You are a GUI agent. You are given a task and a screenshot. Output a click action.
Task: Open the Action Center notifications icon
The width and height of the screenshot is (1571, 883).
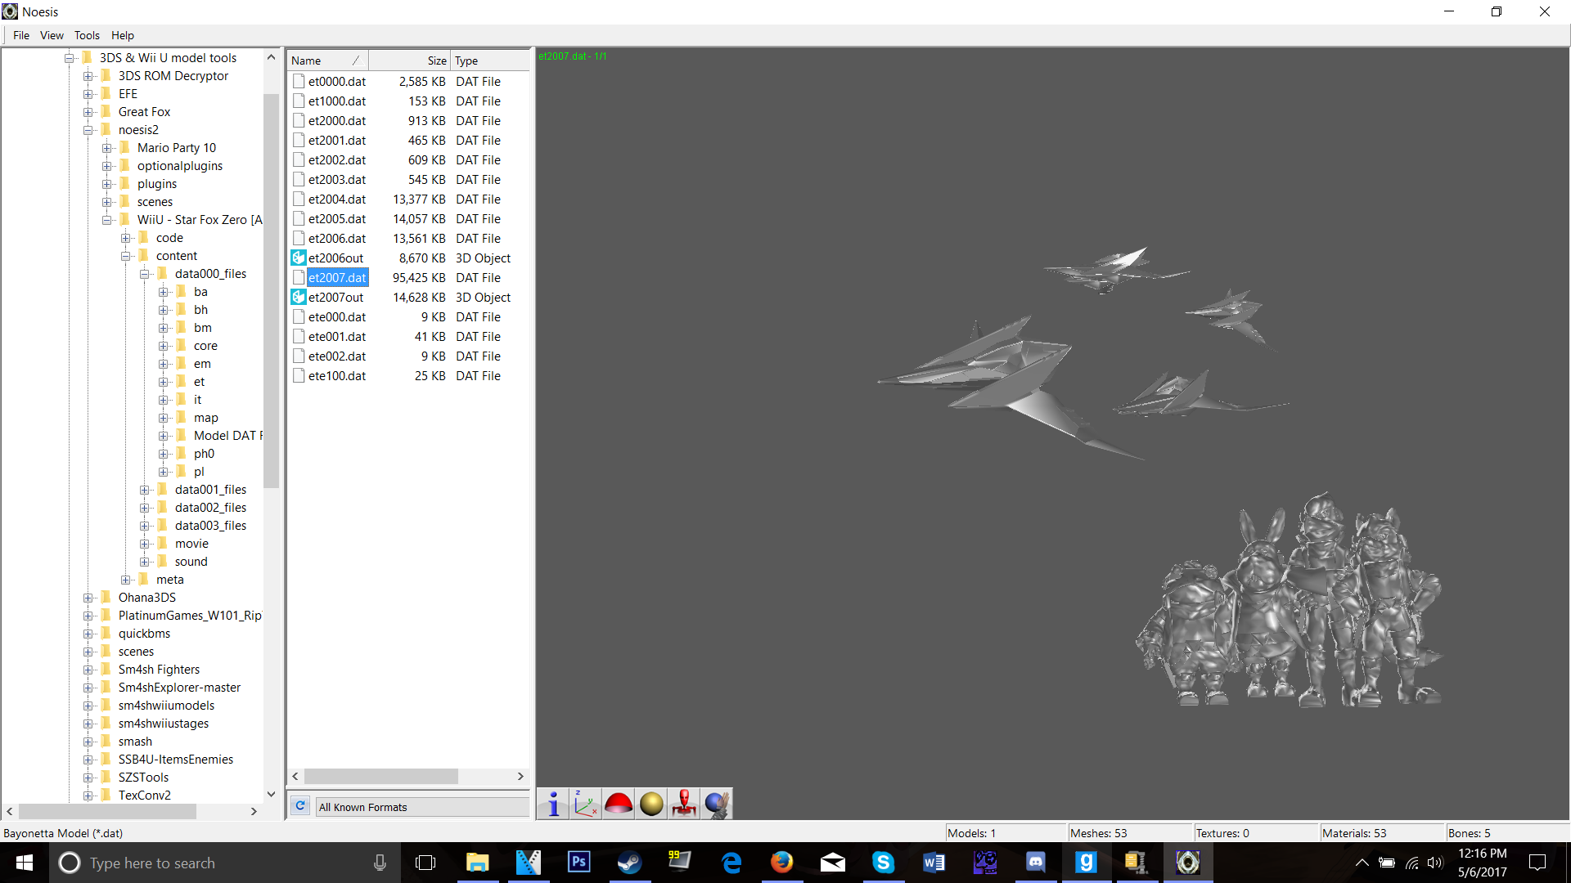coord(1537,863)
